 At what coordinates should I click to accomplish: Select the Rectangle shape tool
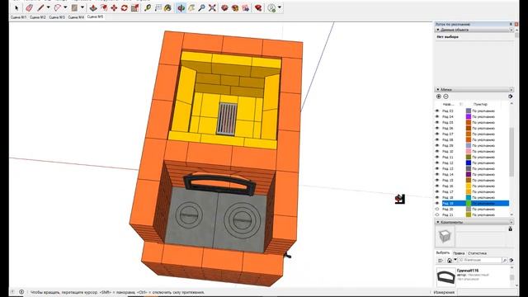point(74,7)
